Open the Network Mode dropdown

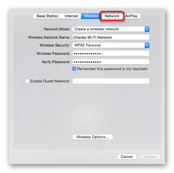pos(111,29)
